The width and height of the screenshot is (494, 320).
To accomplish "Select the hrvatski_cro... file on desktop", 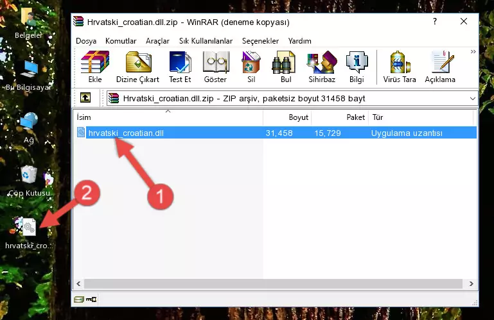I will pyautogui.click(x=29, y=233).
